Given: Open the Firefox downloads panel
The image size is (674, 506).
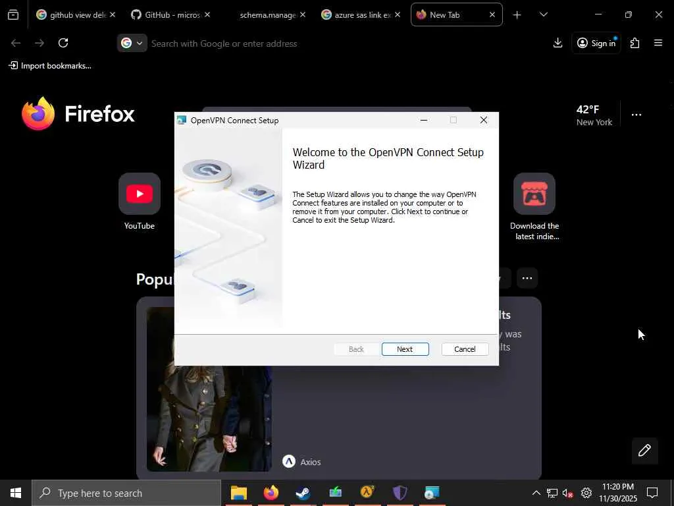Looking at the screenshot, I should tap(557, 43).
